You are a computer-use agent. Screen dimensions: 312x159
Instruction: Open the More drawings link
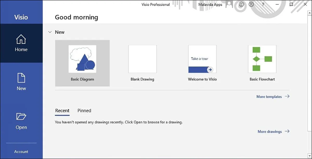click(269, 132)
